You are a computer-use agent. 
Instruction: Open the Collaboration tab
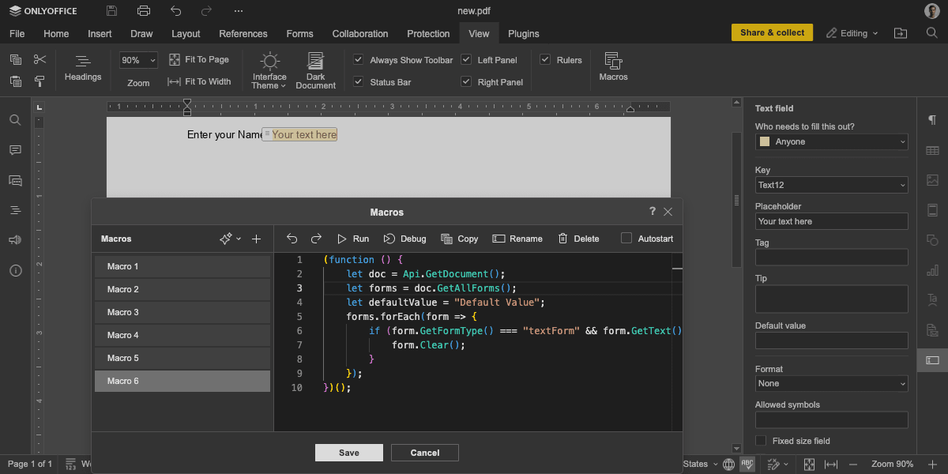(x=360, y=33)
